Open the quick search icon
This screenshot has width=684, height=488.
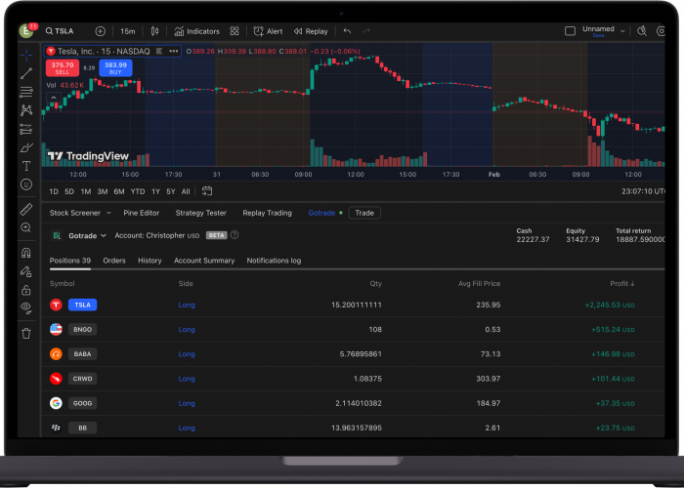[642, 31]
